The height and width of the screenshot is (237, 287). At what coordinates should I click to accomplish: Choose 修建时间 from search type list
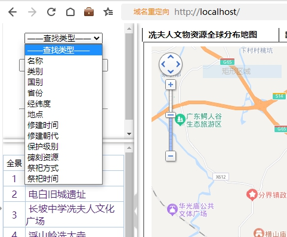(63, 125)
